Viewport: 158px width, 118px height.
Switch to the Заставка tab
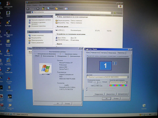pos(104,53)
